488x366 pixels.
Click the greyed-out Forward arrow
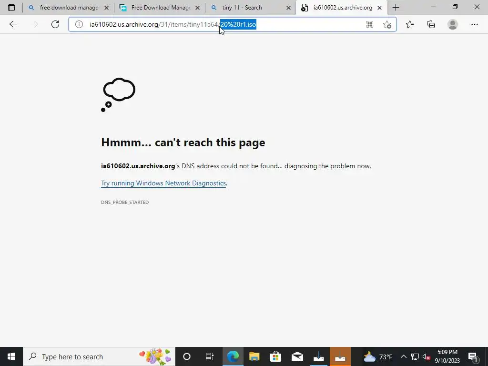[x=34, y=24]
